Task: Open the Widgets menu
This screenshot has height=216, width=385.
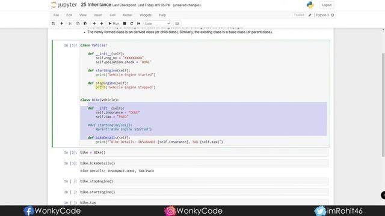Action: click(x=146, y=15)
